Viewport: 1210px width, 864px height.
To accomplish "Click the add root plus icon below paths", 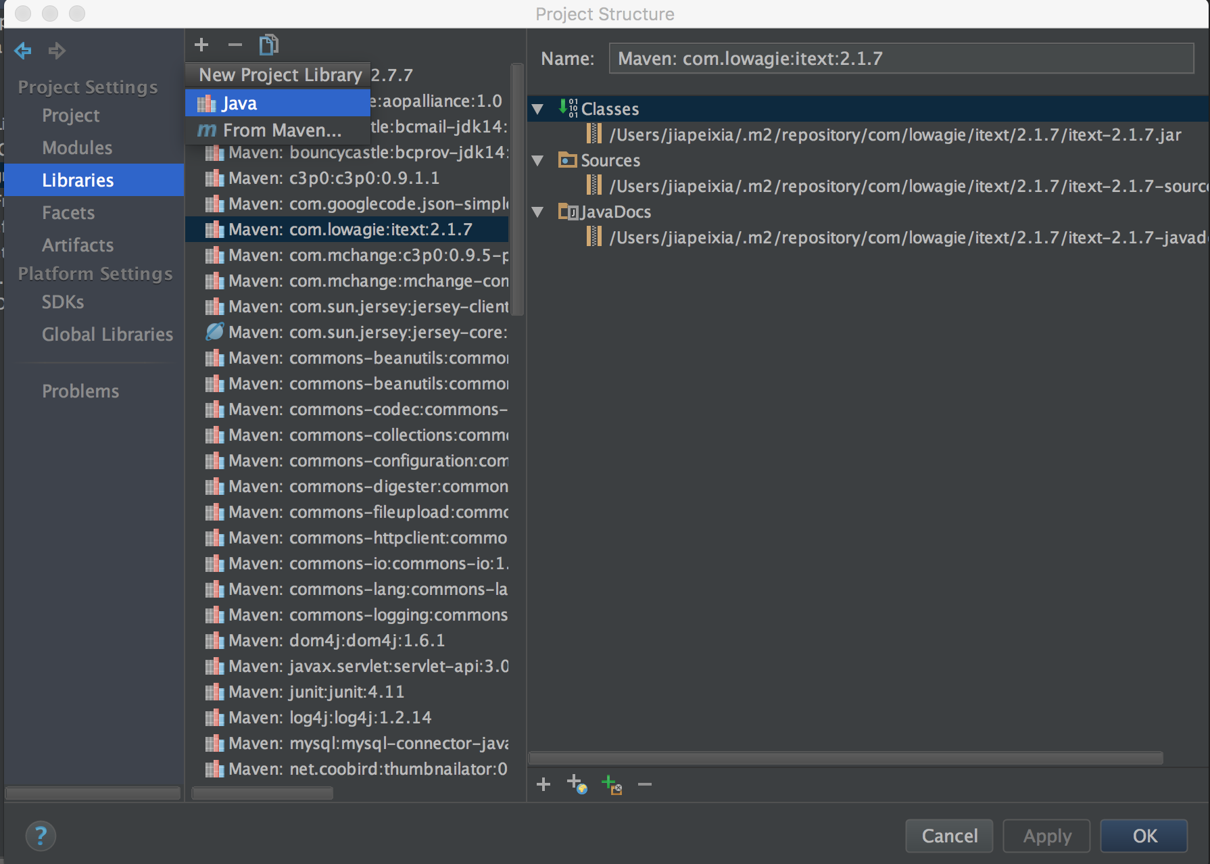I will pos(543,784).
